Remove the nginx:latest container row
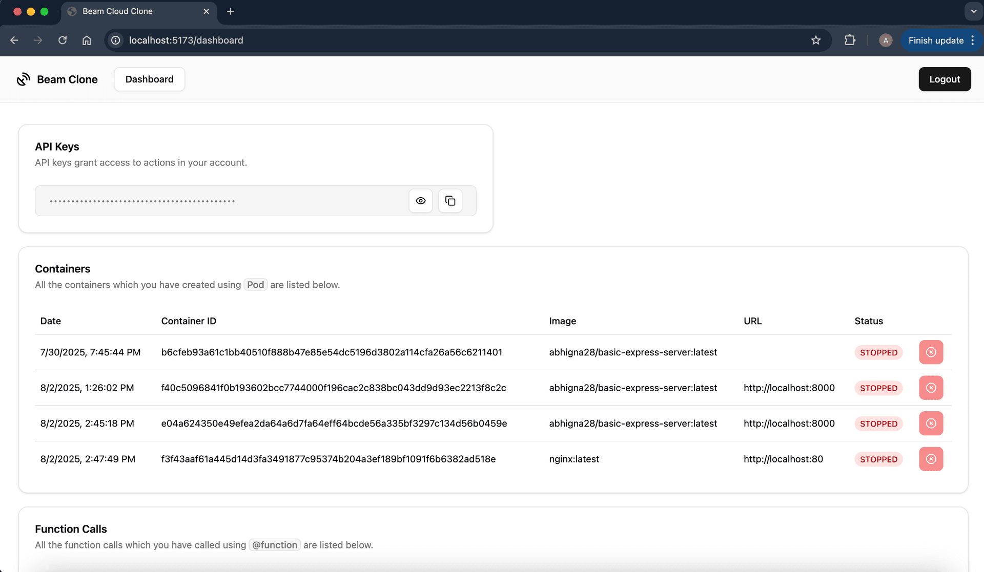 click(x=931, y=459)
